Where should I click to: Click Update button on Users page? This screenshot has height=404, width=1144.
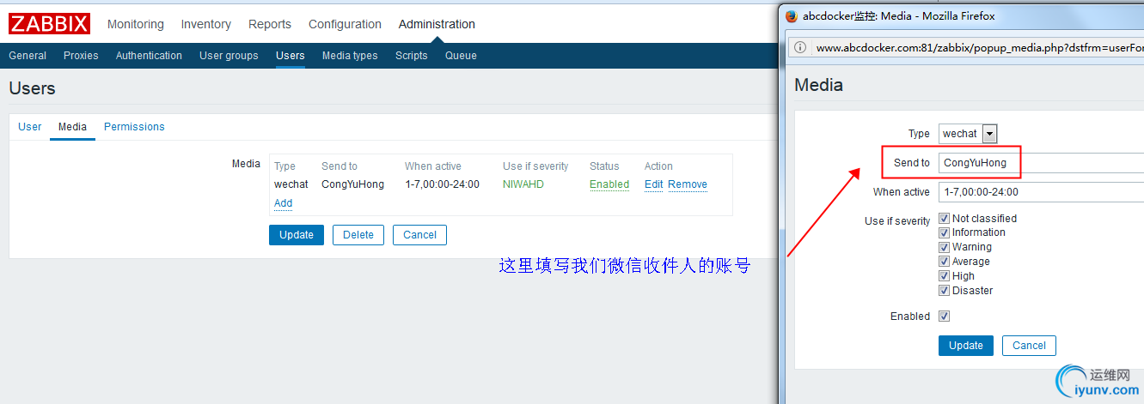297,235
